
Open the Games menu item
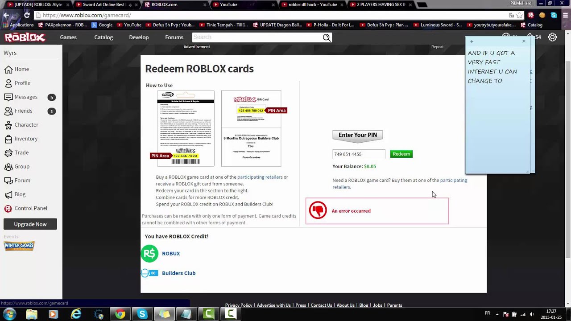pos(68,37)
